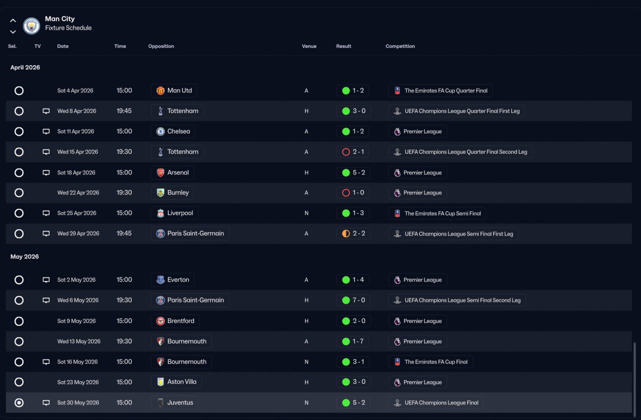Screen dimensions: 641x420
Task: Open The Emirates FA Cup Semi Final competition
Action: [437, 213]
